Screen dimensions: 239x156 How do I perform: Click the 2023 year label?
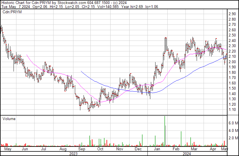tap(74, 154)
